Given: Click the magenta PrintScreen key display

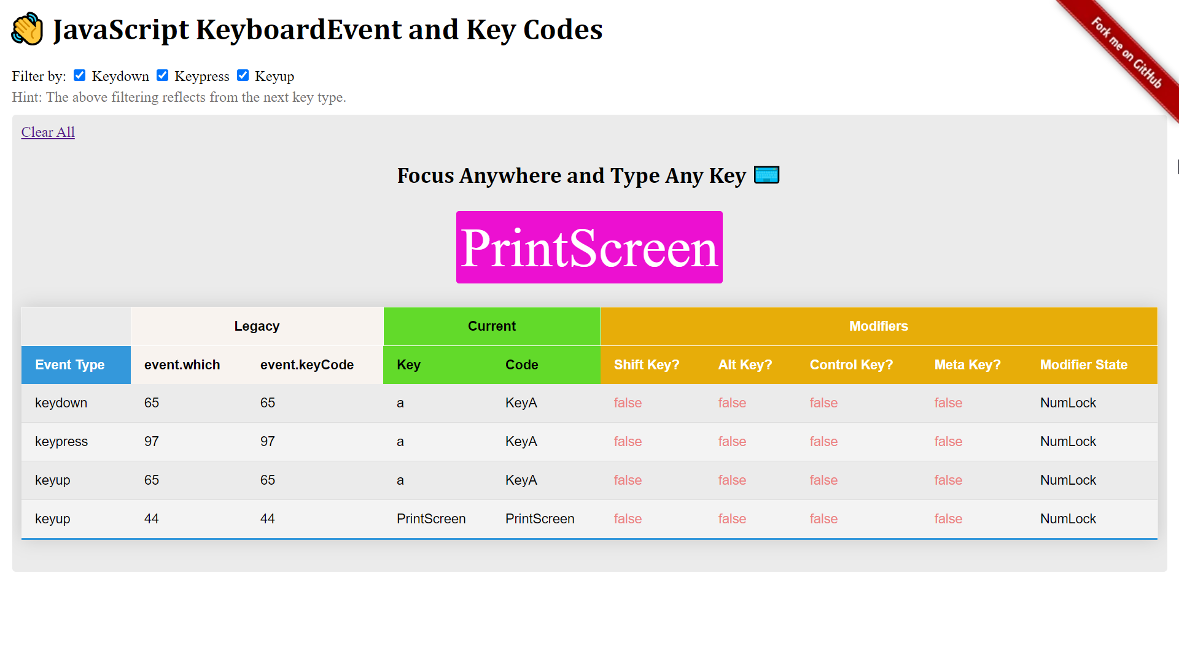Looking at the screenshot, I should [x=589, y=247].
